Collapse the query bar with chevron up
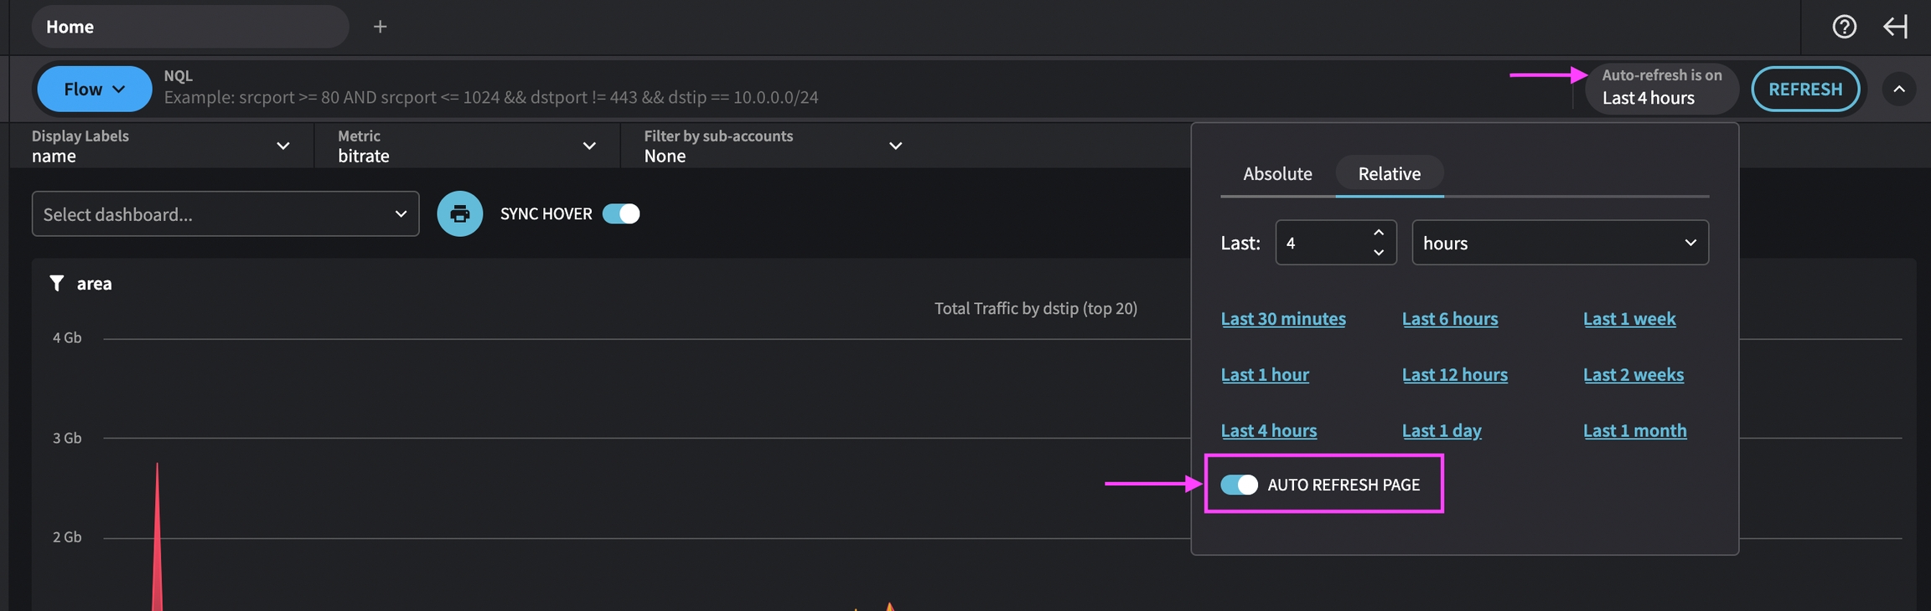This screenshot has width=1931, height=611. (x=1899, y=89)
